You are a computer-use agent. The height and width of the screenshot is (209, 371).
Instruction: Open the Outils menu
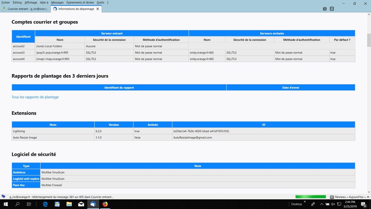tap(100, 2)
